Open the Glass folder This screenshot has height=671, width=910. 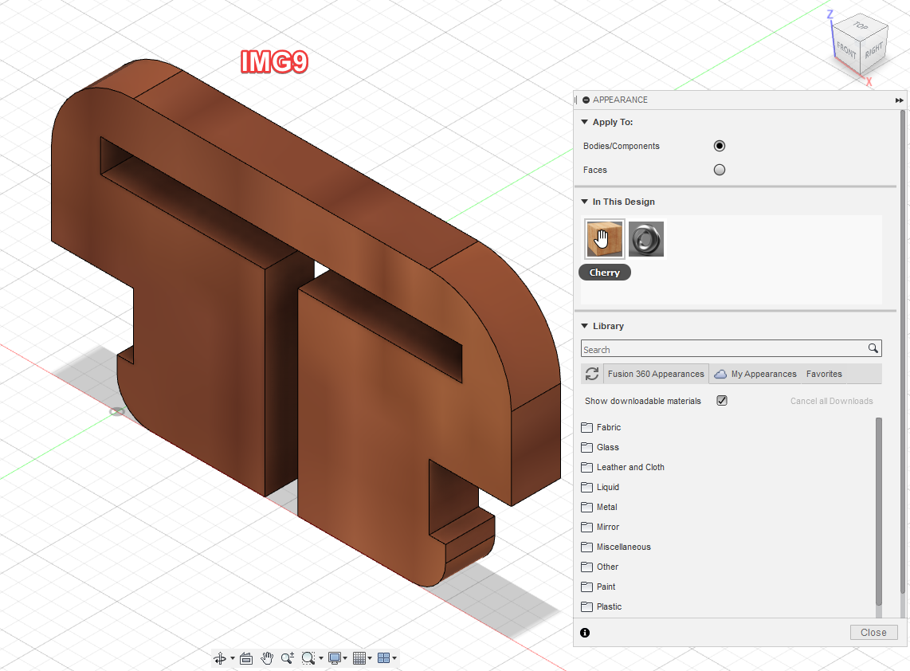click(599, 447)
